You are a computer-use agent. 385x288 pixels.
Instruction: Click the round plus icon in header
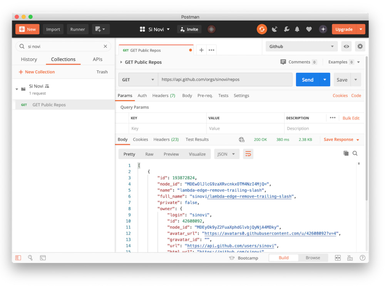pyautogui.click(x=323, y=29)
